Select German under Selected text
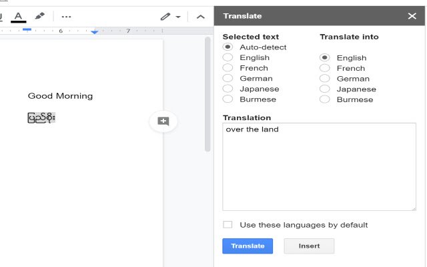The width and height of the screenshot is (427, 267). coord(228,78)
